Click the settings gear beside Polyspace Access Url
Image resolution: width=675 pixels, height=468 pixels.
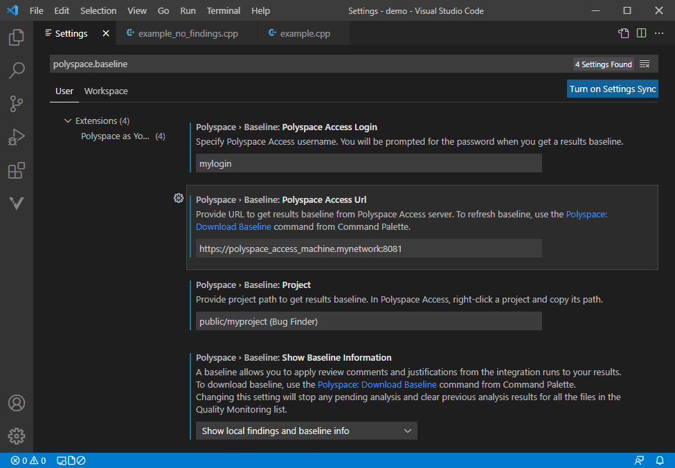[x=179, y=198]
